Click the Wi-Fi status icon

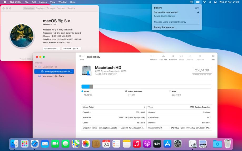tap(204, 2)
